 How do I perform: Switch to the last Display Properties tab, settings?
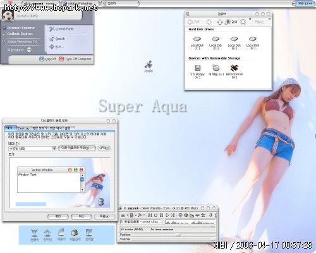pos(69,128)
